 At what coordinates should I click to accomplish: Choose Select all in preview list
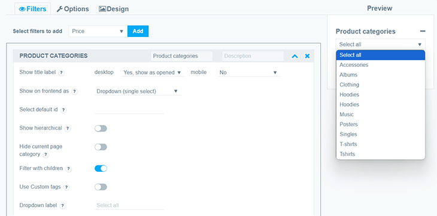(x=380, y=55)
